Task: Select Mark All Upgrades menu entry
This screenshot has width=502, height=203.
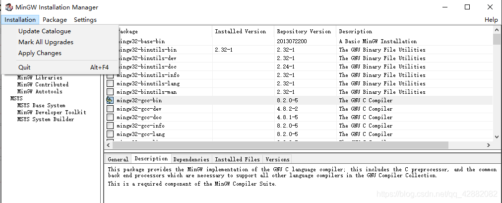Action: click(x=46, y=42)
